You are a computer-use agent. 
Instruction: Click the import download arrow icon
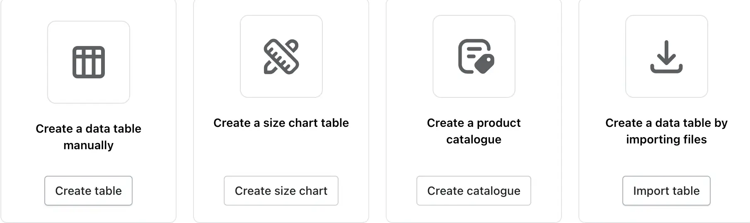[666, 57]
